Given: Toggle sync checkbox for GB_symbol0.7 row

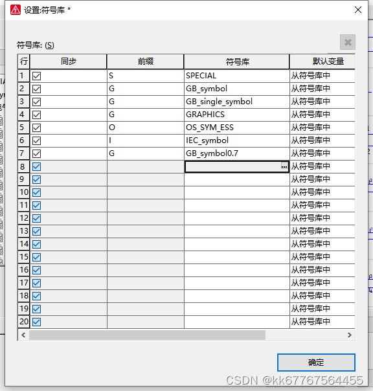Looking at the screenshot, I should tap(37, 153).
